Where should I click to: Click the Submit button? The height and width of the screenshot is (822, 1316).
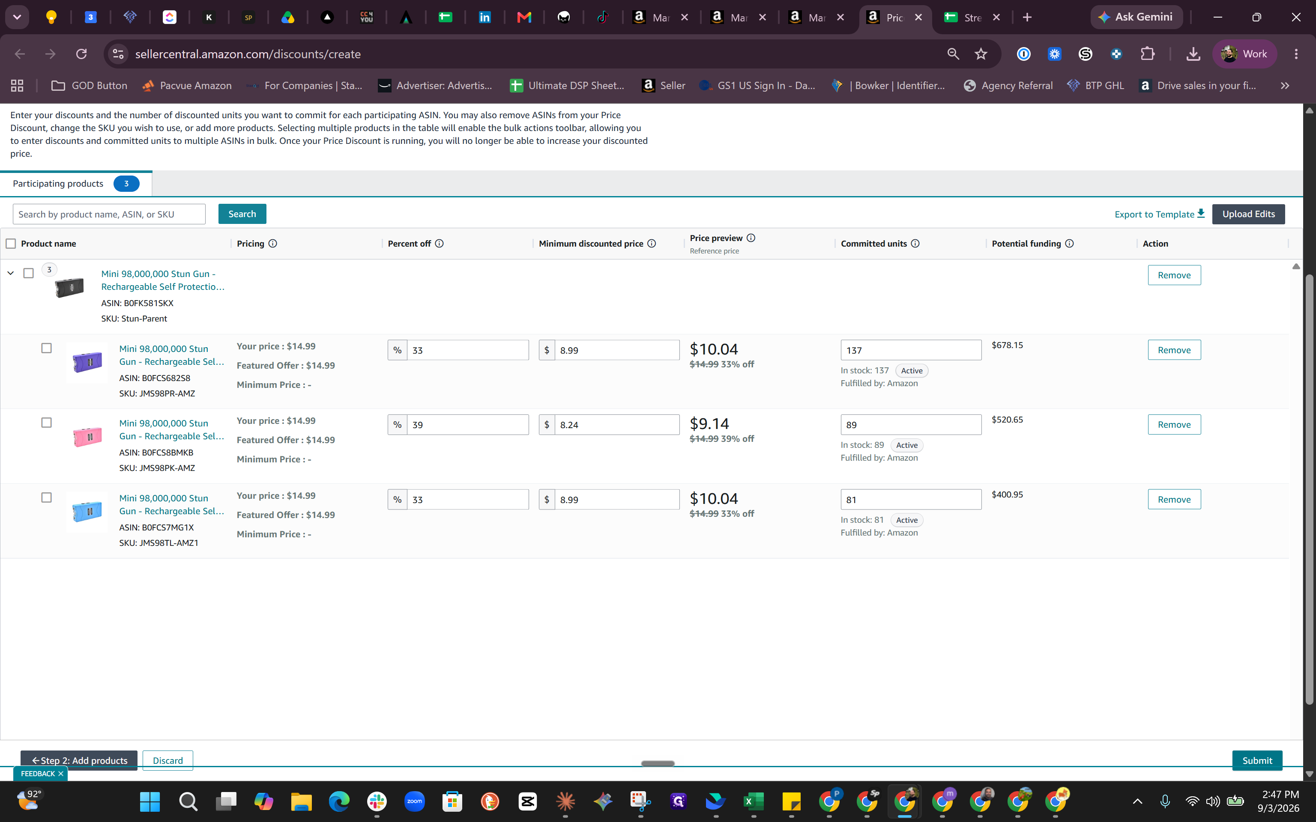[1257, 760]
